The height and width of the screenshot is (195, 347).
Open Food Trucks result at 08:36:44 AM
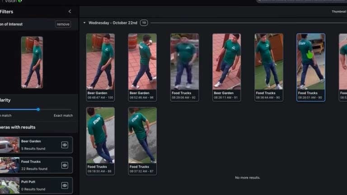click(268, 62)
